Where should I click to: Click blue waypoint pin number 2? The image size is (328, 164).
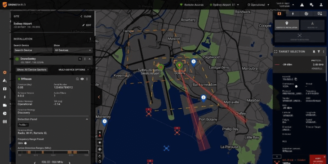pos(203,98)
